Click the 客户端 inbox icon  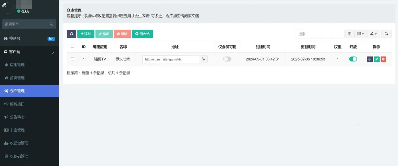coord(6,52)
